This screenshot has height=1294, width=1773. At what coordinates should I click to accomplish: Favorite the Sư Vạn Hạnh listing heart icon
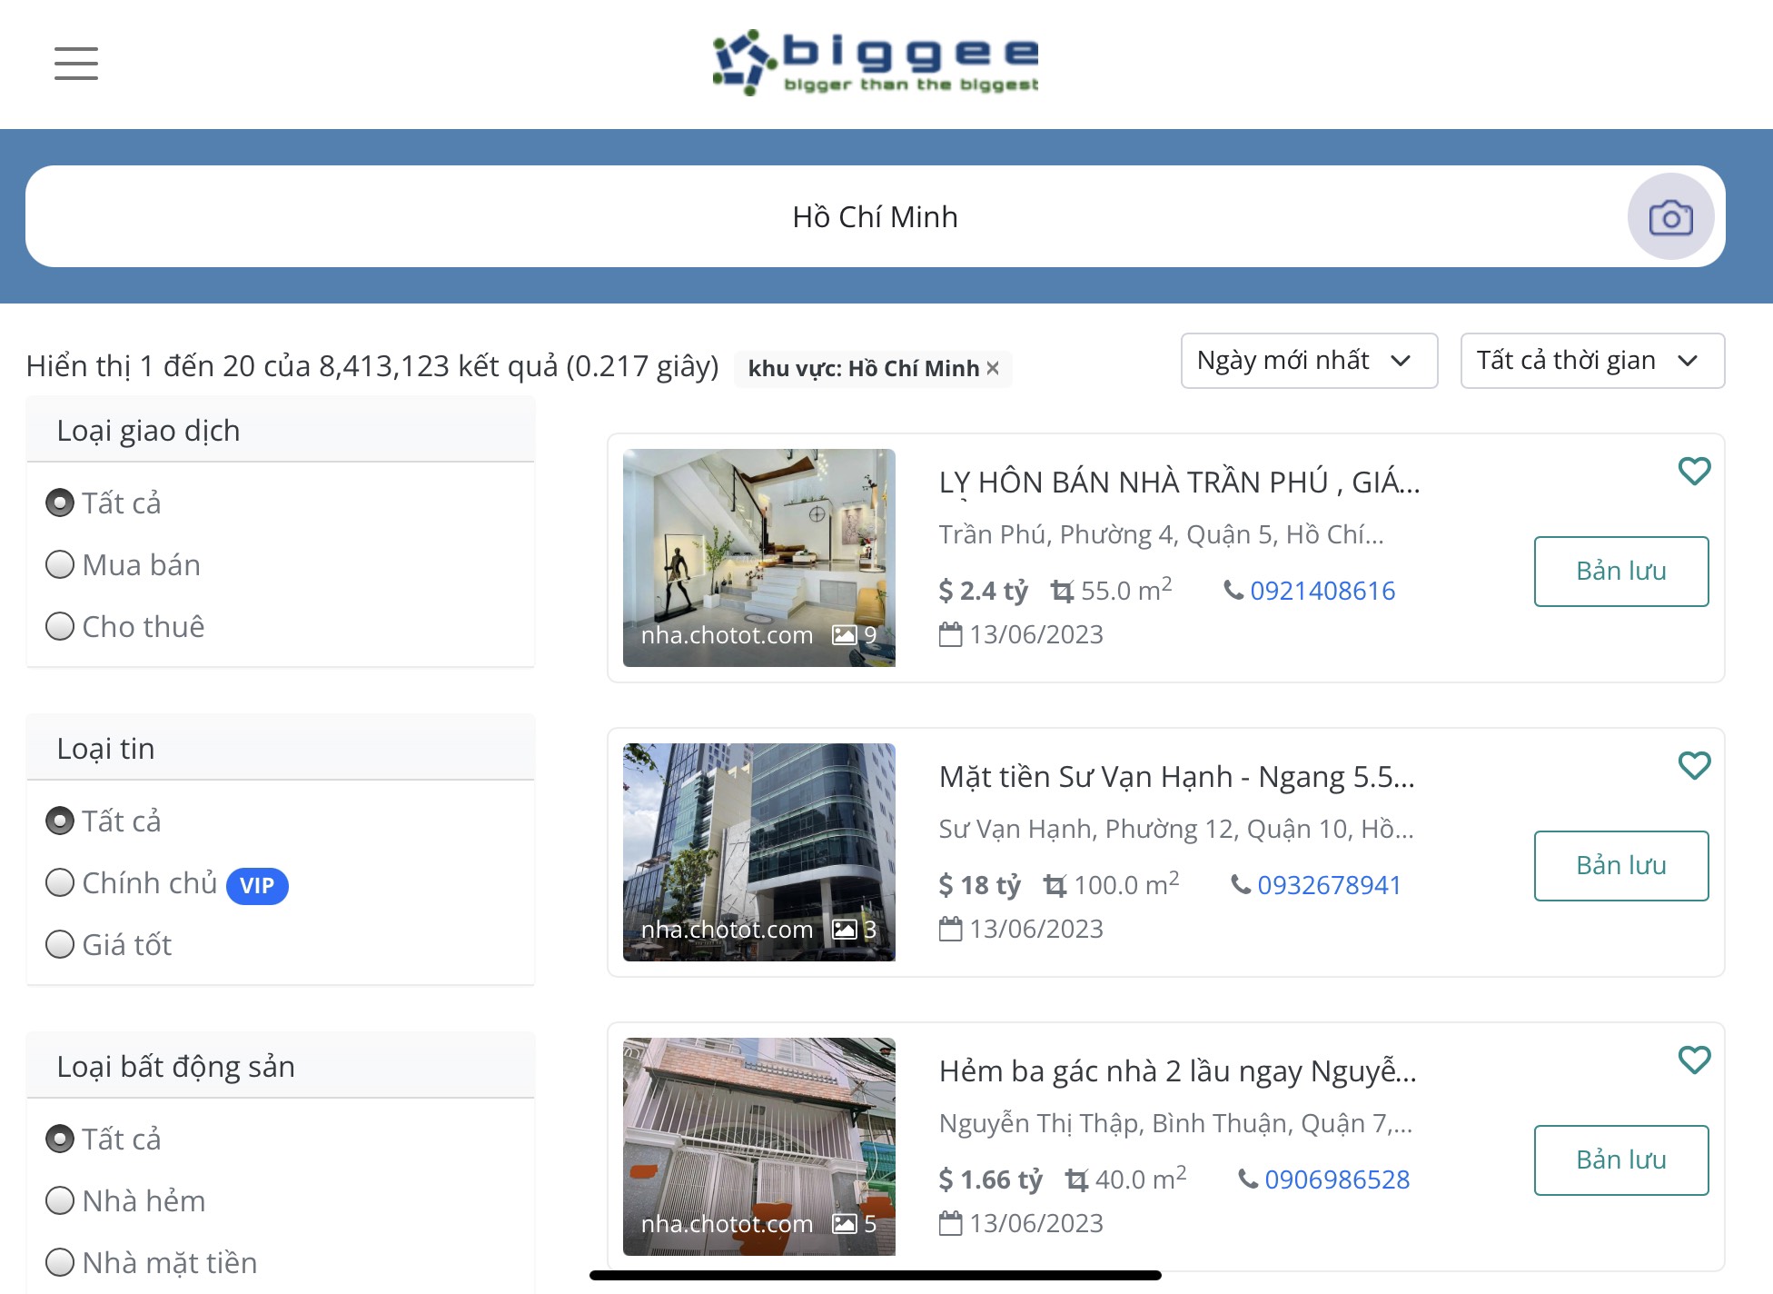pos(1694,766)
